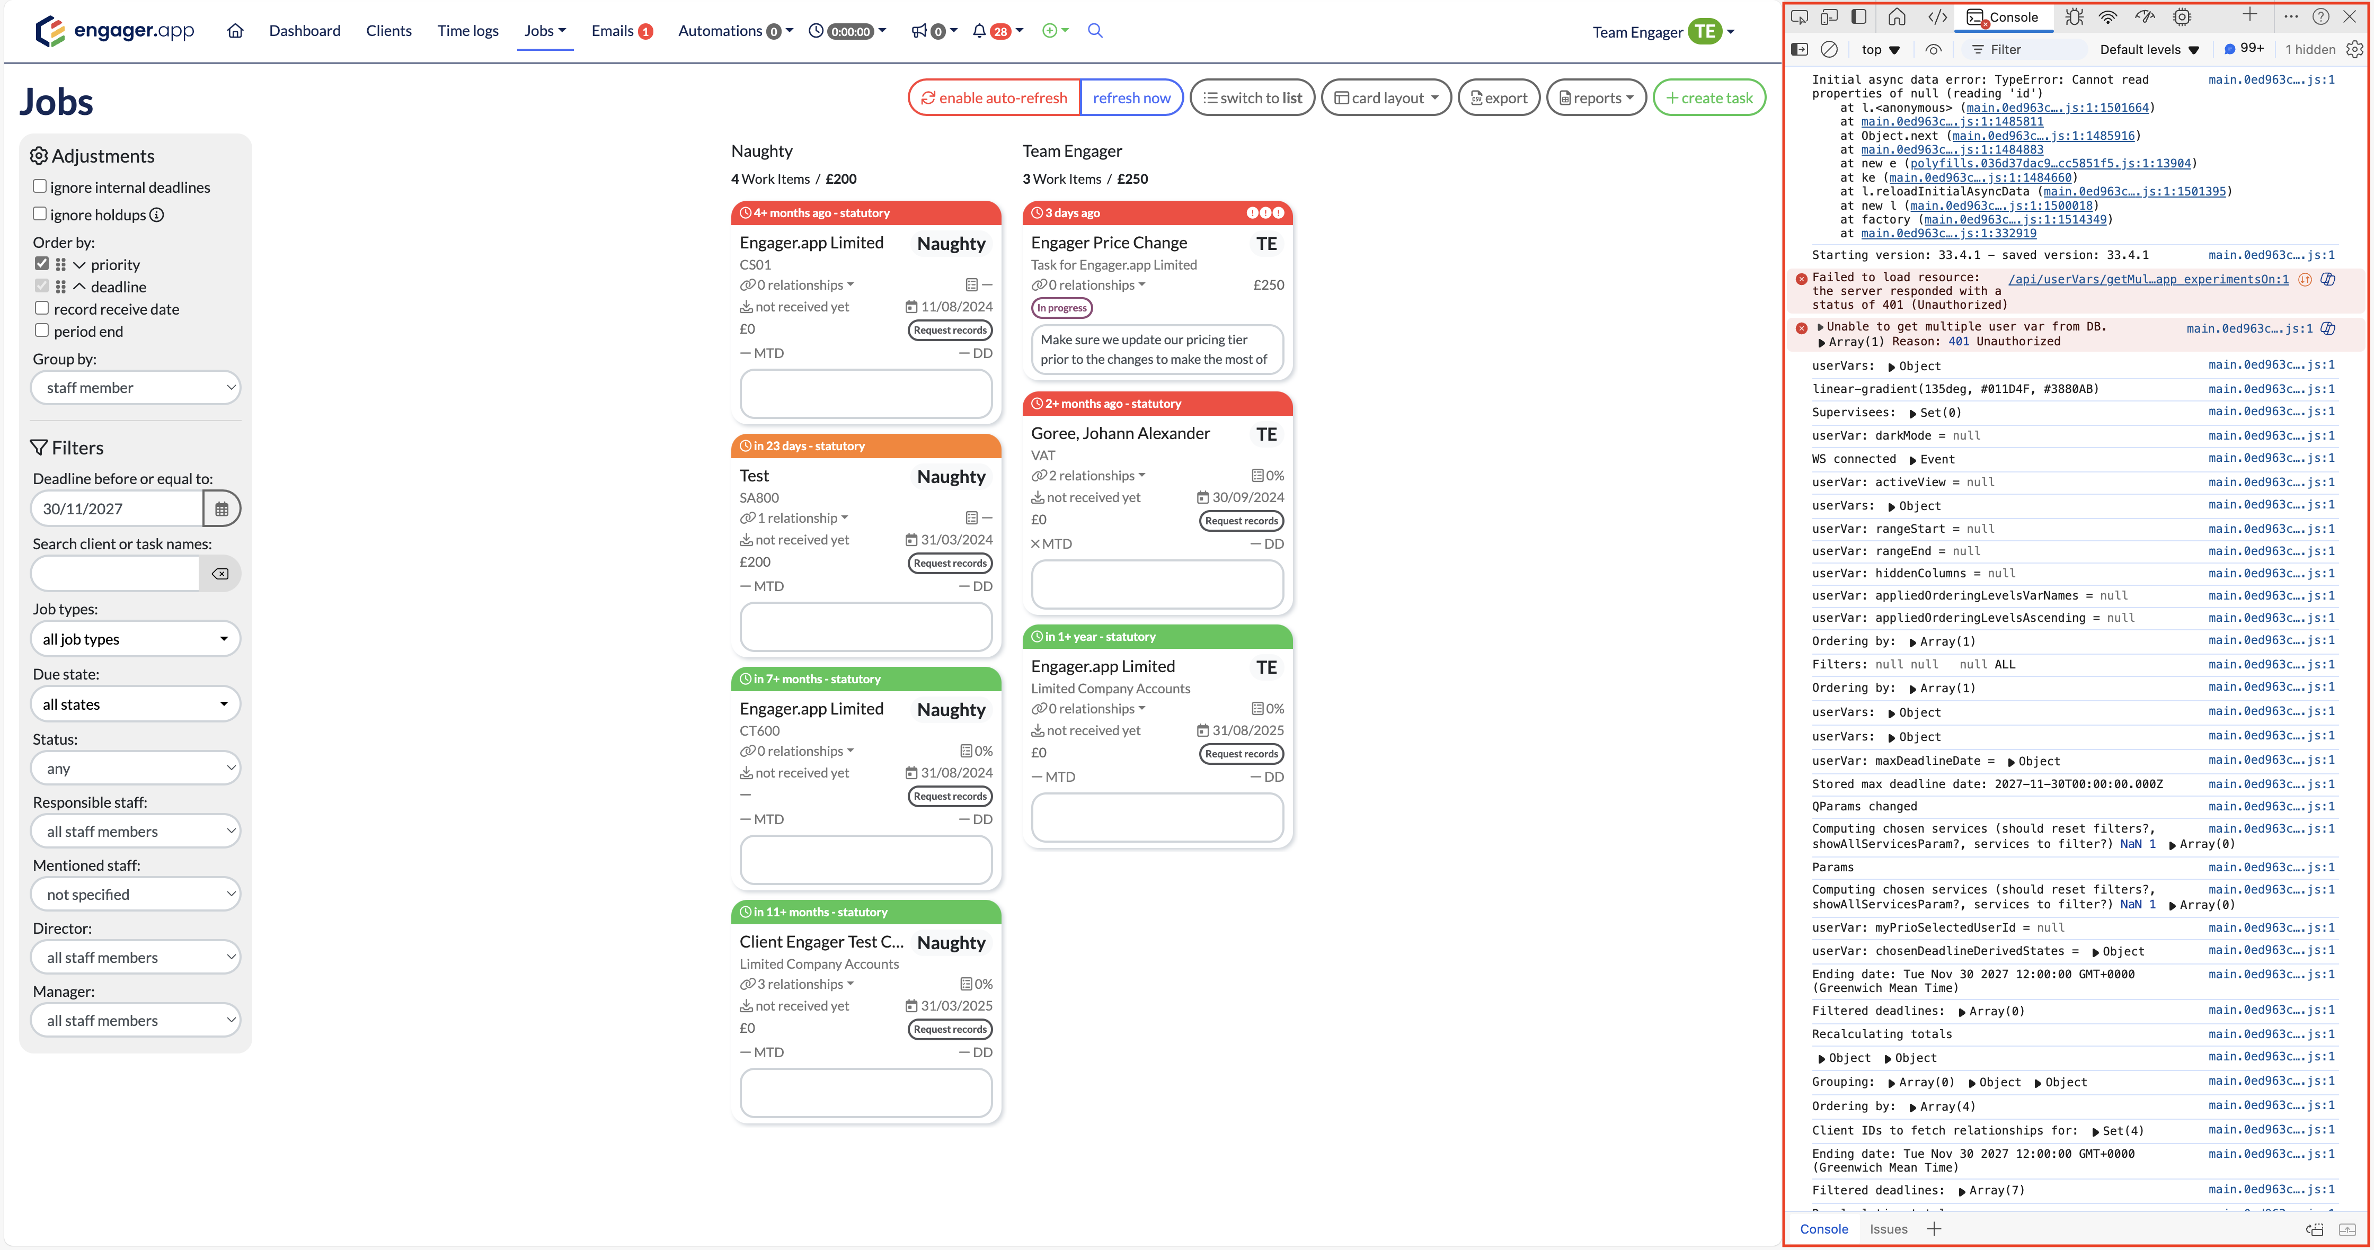
Task: Open Dashboard in navbar
Action: [x=304, y=30]
